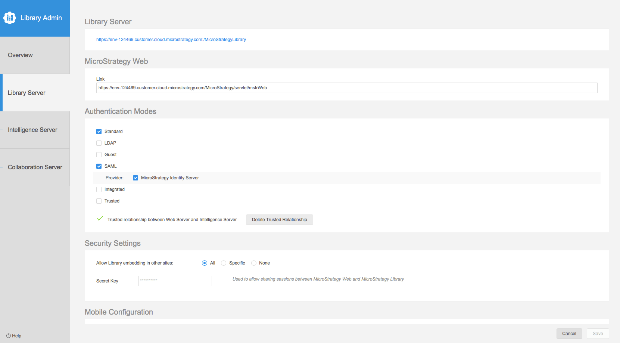
Task: Click the Library Admin logo icon
Action: click(x=10, y=18)
